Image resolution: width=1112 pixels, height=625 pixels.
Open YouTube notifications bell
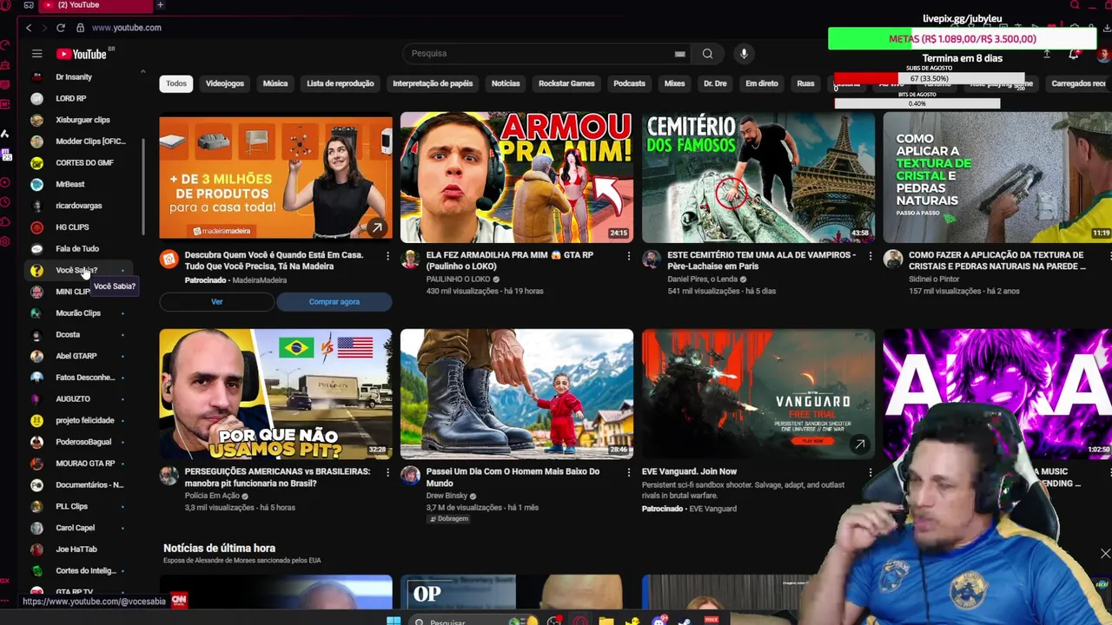pyautogui.click(x=1074, y=54)
